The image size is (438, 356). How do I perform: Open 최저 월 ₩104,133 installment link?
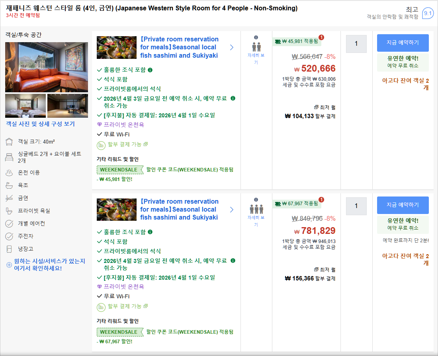tap(310, 112)
